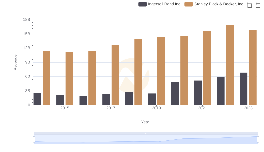264x152 pixels.
Task: Click the 2019 x-axis label
Action: pos(156,108)
